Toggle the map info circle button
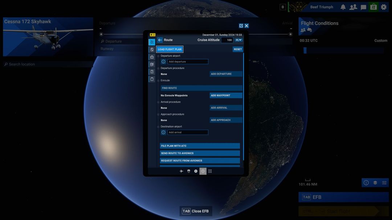Image resolution: width=392 pixels, height=220 pixels. 366,183
